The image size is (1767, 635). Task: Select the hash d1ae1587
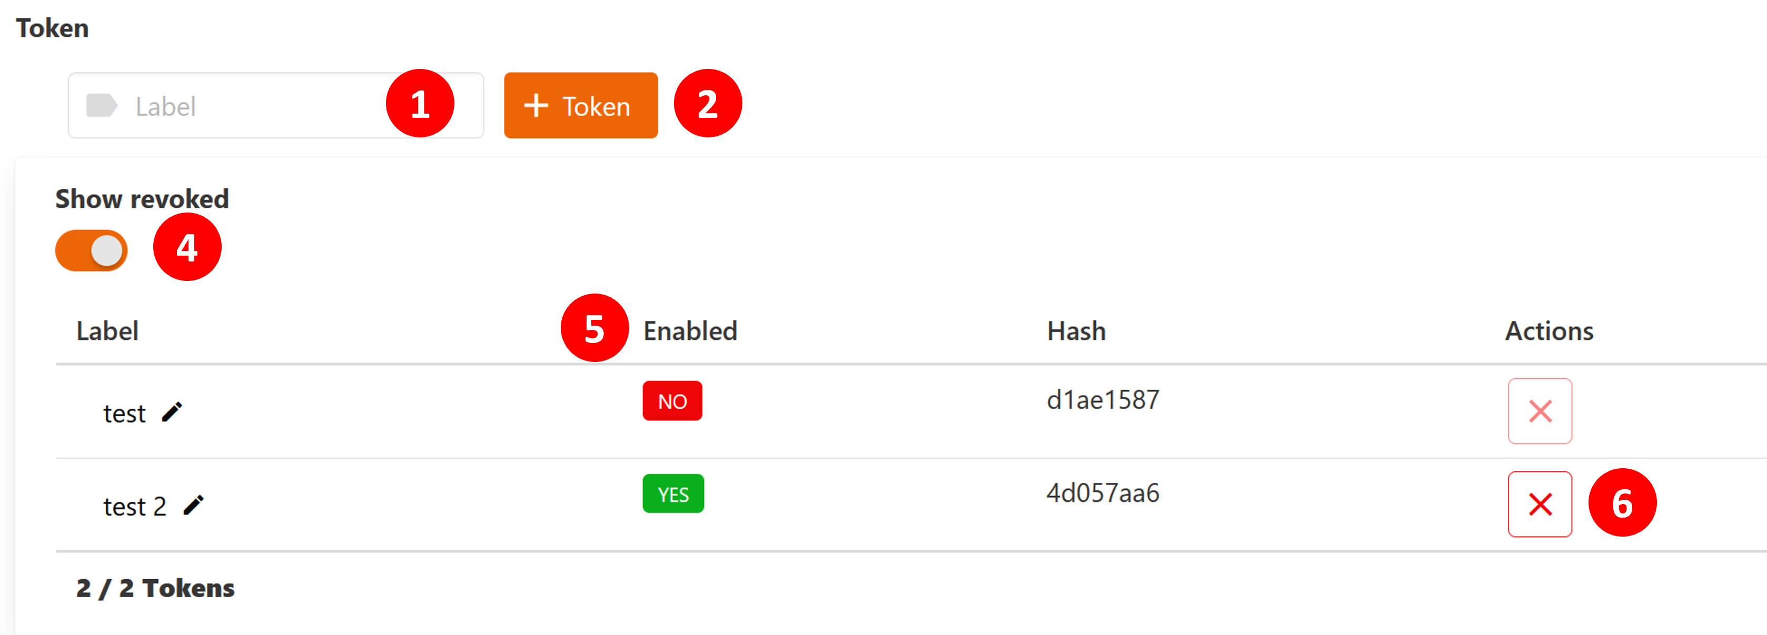1101,400
